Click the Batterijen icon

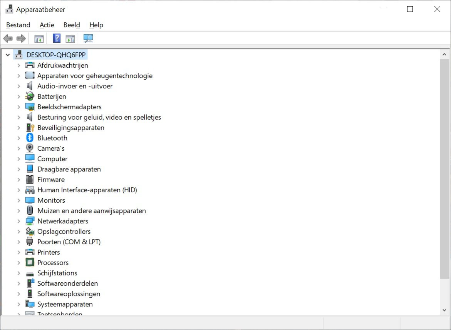point(30,96)
